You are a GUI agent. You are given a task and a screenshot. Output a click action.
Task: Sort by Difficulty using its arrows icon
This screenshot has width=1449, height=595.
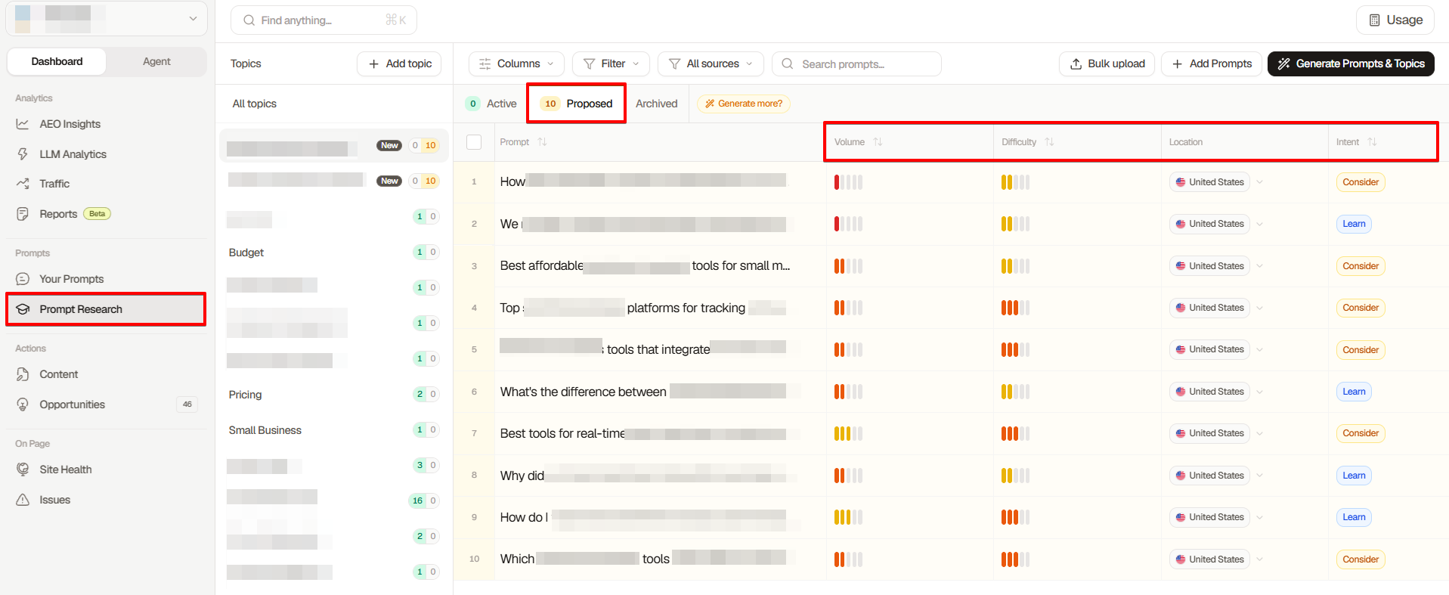(1049, 142)
